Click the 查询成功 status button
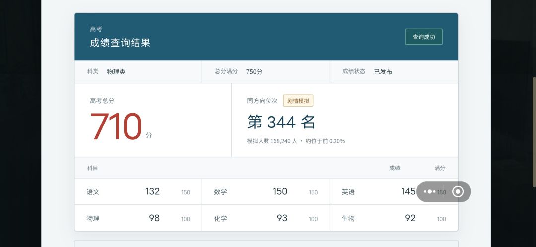The image size is (536, 247). [x=424, y=37]
